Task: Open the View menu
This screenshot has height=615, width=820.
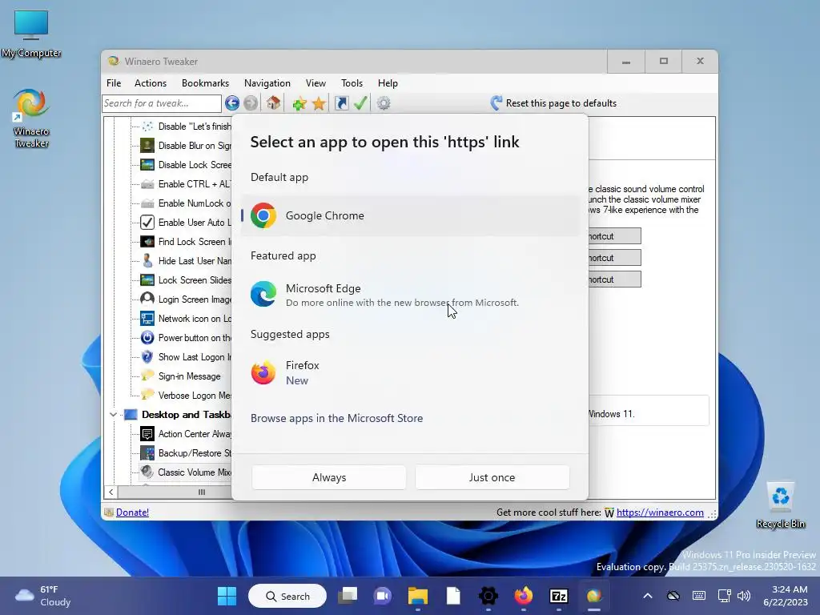Action: (x=316, y=83)
